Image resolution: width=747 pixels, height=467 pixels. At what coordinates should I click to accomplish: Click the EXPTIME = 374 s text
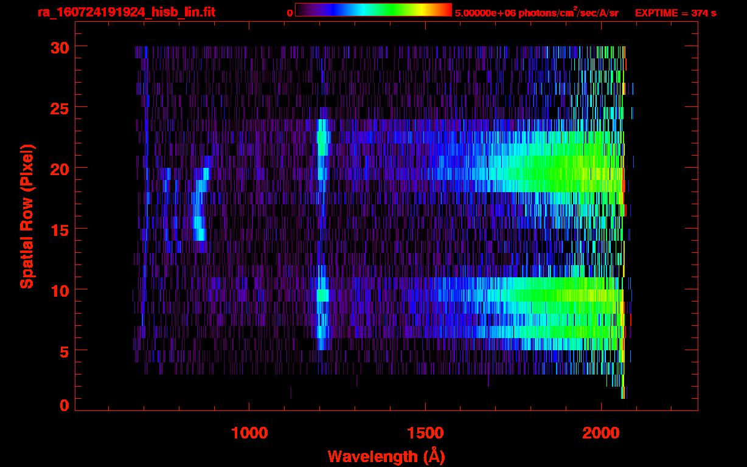pos(675,13)
